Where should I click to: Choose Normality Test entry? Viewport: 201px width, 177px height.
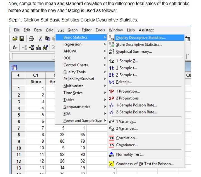point(130,154)
